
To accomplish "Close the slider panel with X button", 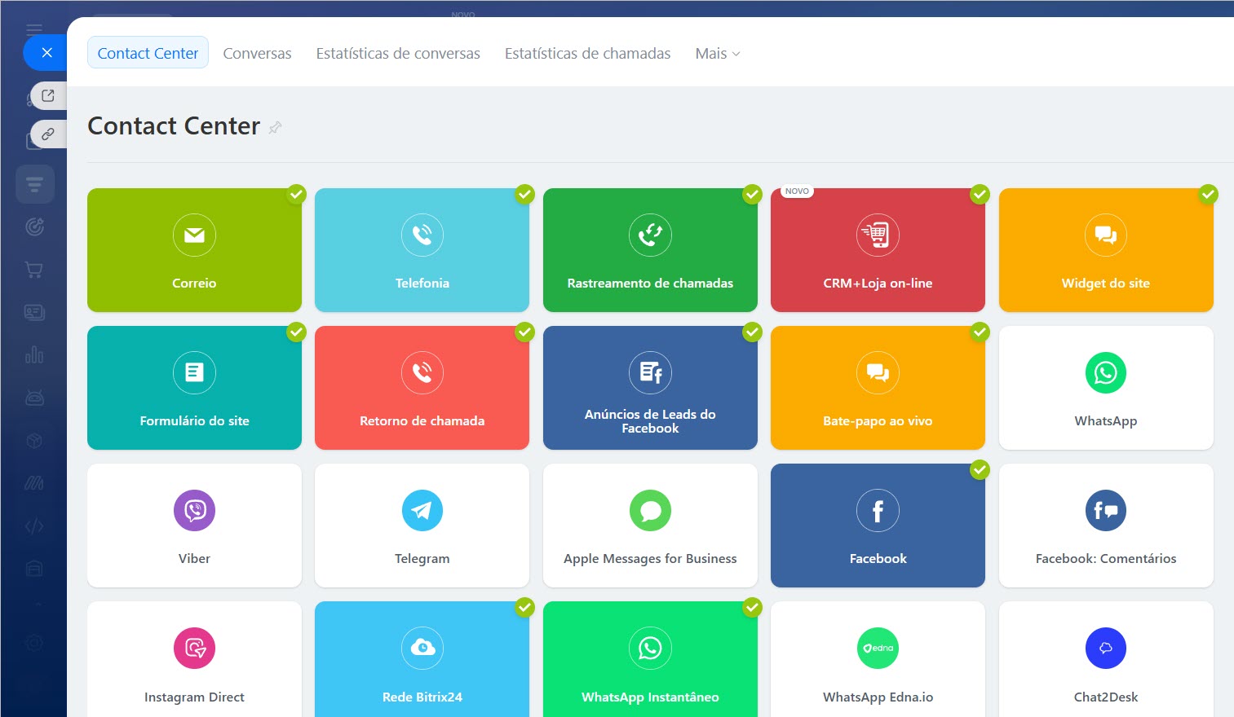I will tap(47, 53).
